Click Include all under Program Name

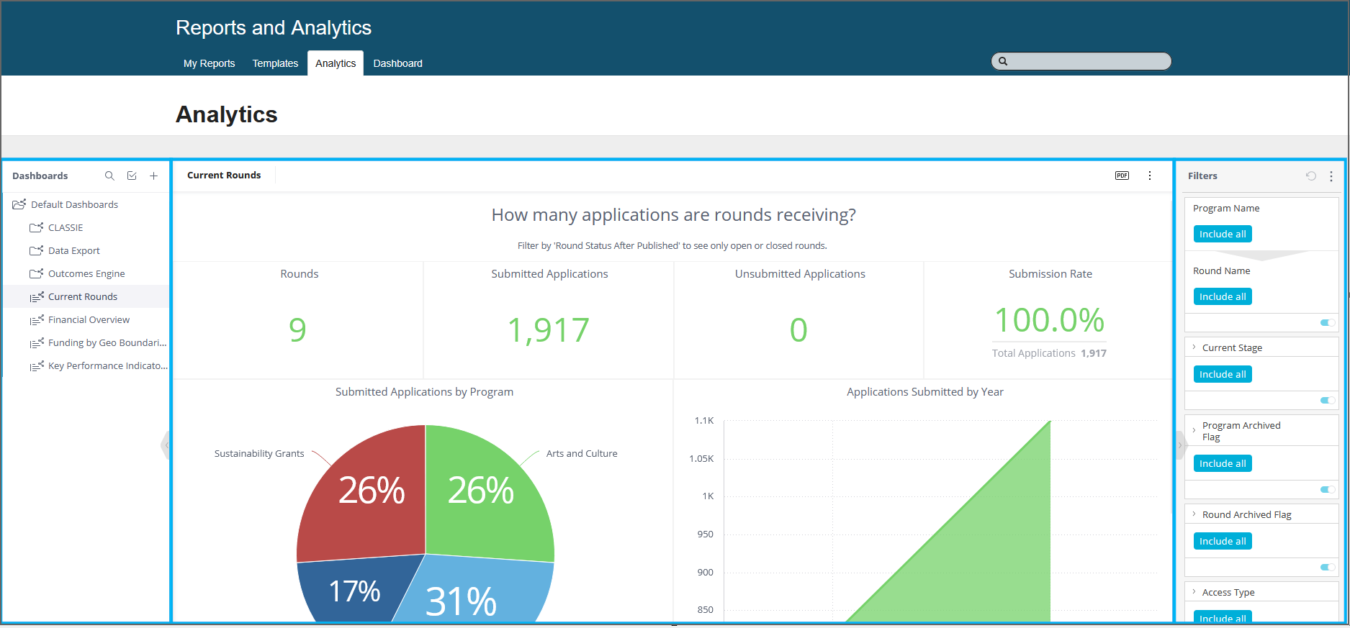coord(1223,235)
